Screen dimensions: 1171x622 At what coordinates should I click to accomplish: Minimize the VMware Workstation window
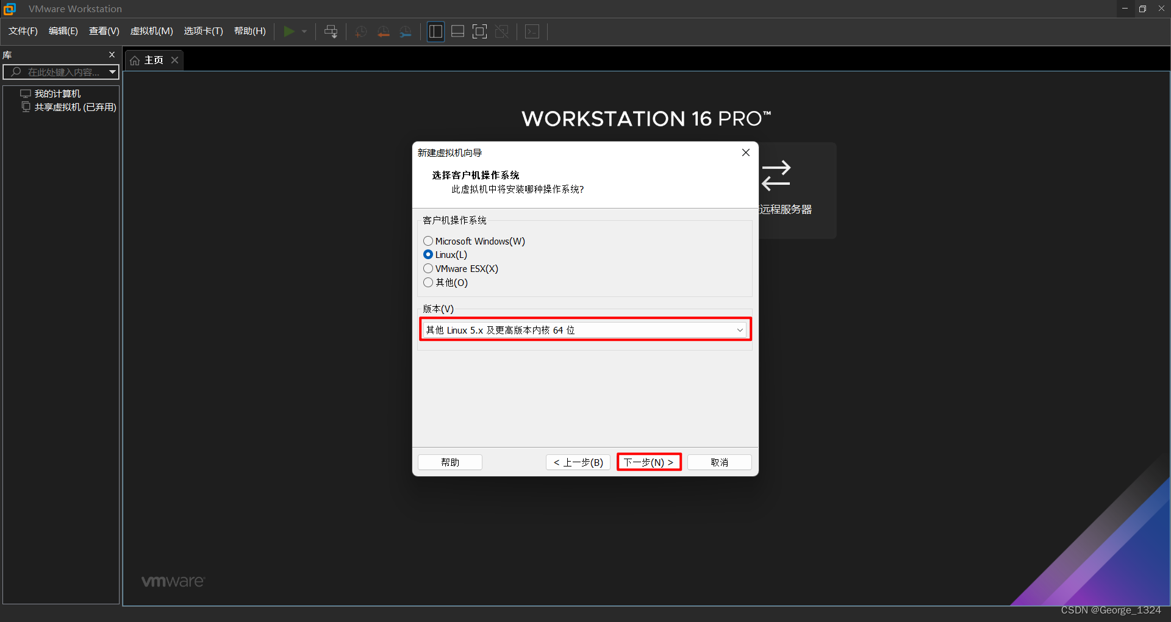(1125, 9)
